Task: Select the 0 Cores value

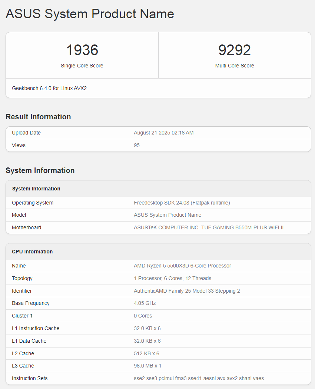Action: click(143, 316)
